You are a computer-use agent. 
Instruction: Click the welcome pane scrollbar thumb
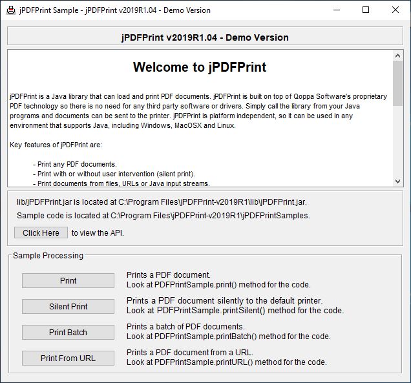coord(397,83)
